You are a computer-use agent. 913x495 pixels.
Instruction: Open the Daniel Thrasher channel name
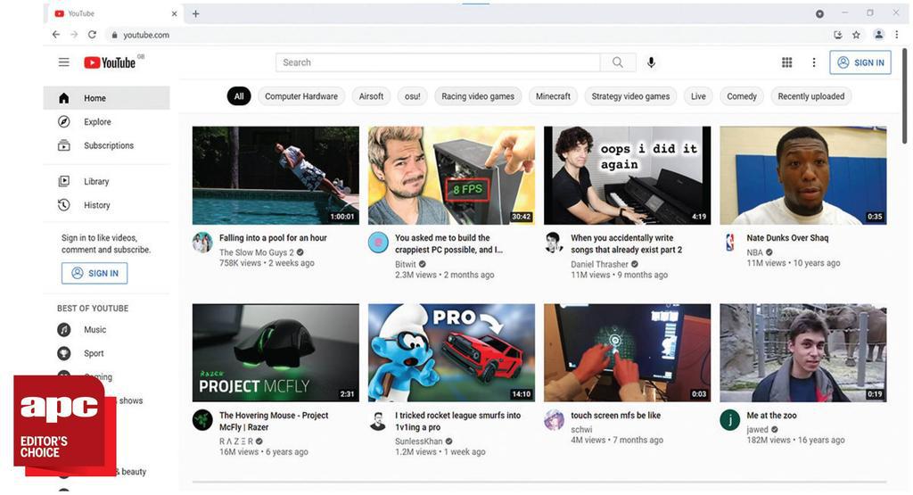599,264
